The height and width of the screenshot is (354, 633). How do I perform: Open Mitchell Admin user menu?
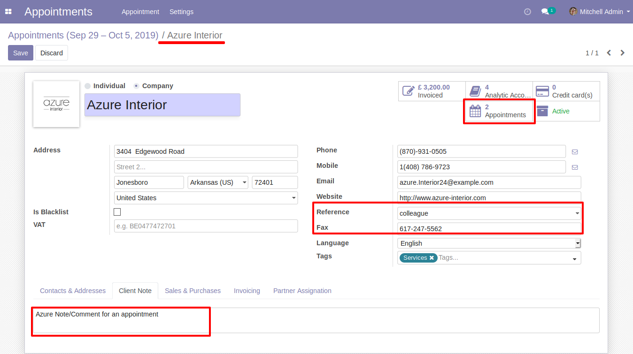600,12
